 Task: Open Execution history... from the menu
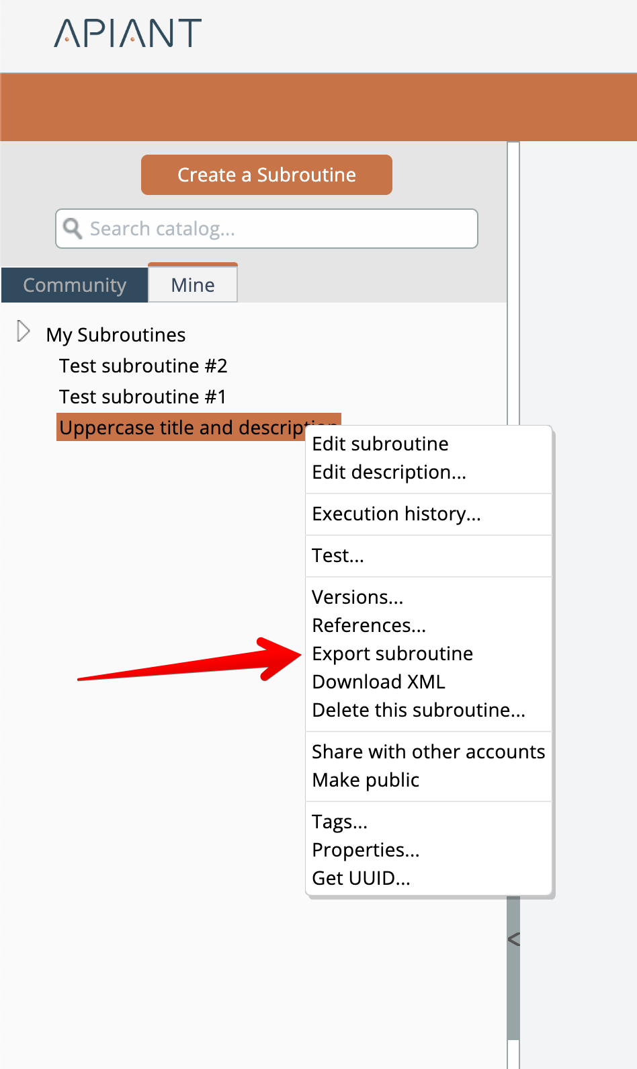pyautogui.click(x=396, y=514)
